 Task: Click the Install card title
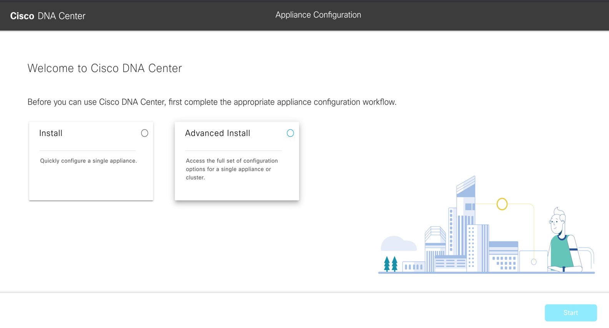pyautogui.click(x=51, y=133)
